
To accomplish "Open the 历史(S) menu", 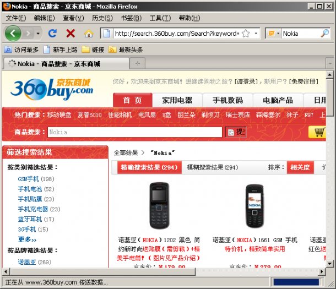I will pos(102,18).
